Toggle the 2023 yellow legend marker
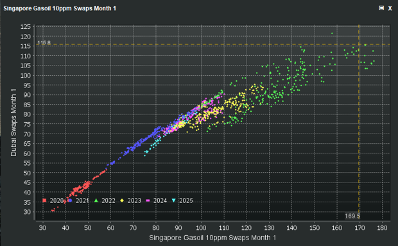 (122, 200)
